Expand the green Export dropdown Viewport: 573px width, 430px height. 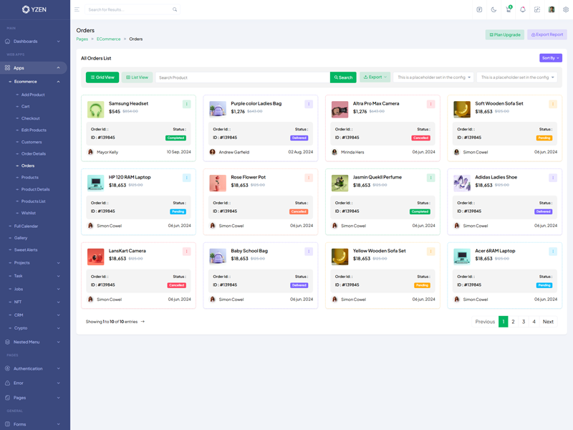pos(375,77)
